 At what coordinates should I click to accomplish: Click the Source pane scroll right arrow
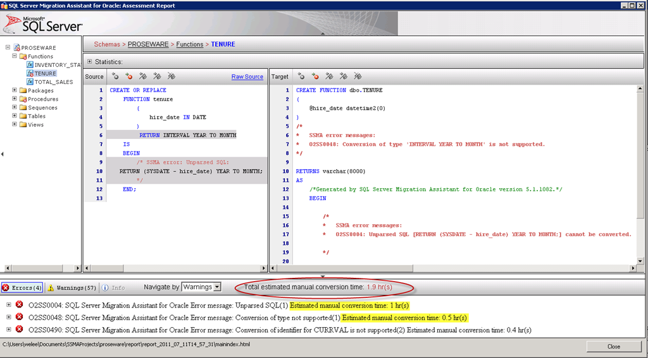pyautogui.click(x=264, y=268)
